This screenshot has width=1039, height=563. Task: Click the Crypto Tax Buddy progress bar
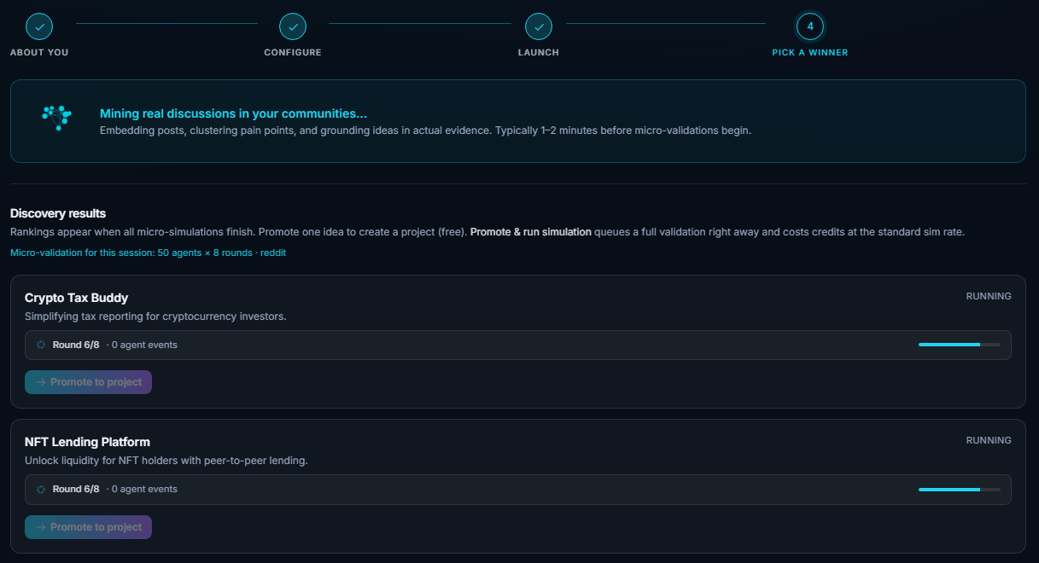(x=960, y=345)
